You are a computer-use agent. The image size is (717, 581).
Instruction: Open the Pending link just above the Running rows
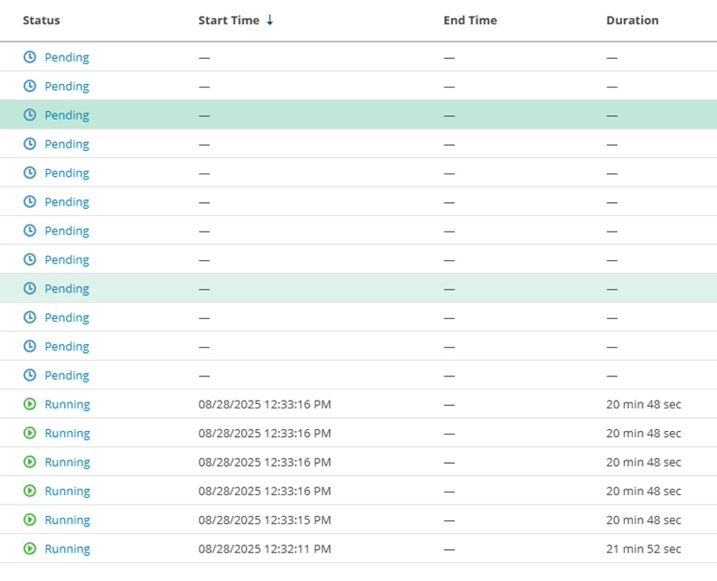pos(67,375)
